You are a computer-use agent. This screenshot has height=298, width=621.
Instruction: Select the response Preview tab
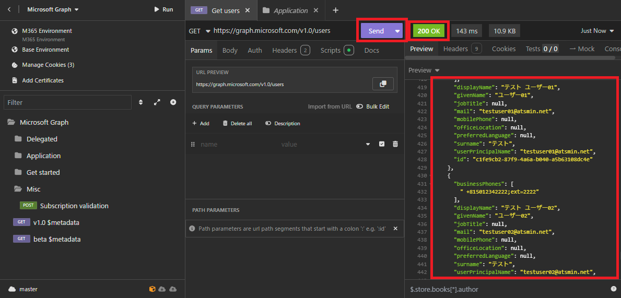click(422, 49)
